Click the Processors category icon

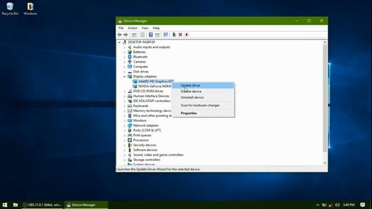pos(130,140)
